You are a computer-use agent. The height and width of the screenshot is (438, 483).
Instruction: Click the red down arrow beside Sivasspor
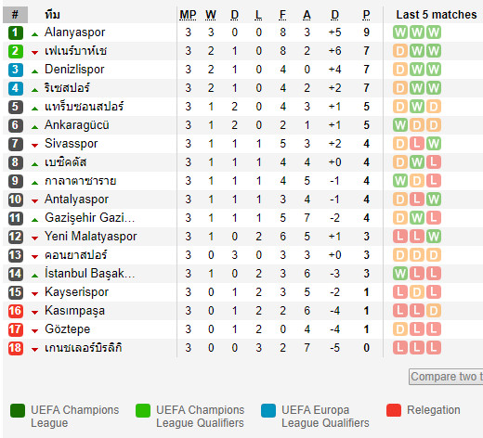34,146
